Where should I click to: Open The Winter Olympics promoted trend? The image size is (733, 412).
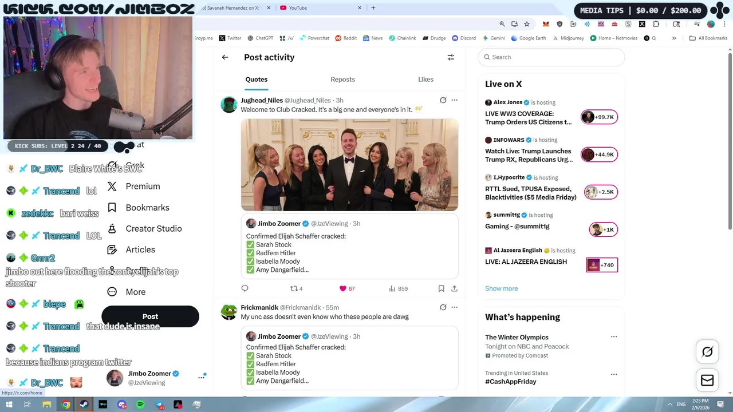pyautogui.click(x=517, y=338)
